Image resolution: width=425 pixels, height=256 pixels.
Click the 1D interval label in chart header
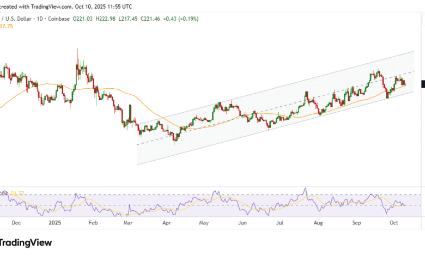pos(41,19)
